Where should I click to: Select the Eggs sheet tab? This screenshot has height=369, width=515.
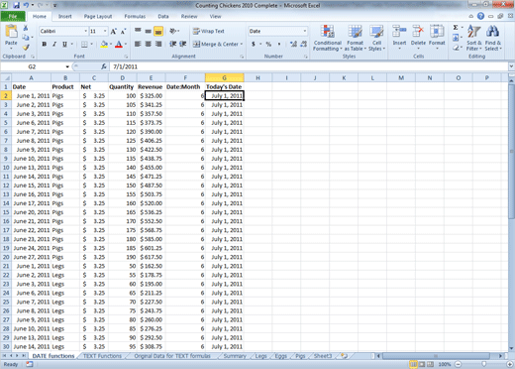click(281, 356)
